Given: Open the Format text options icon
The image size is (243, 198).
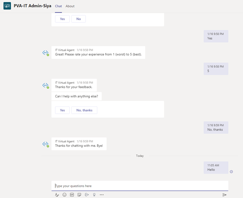Looking at the screenshot, I should [57, 195].
